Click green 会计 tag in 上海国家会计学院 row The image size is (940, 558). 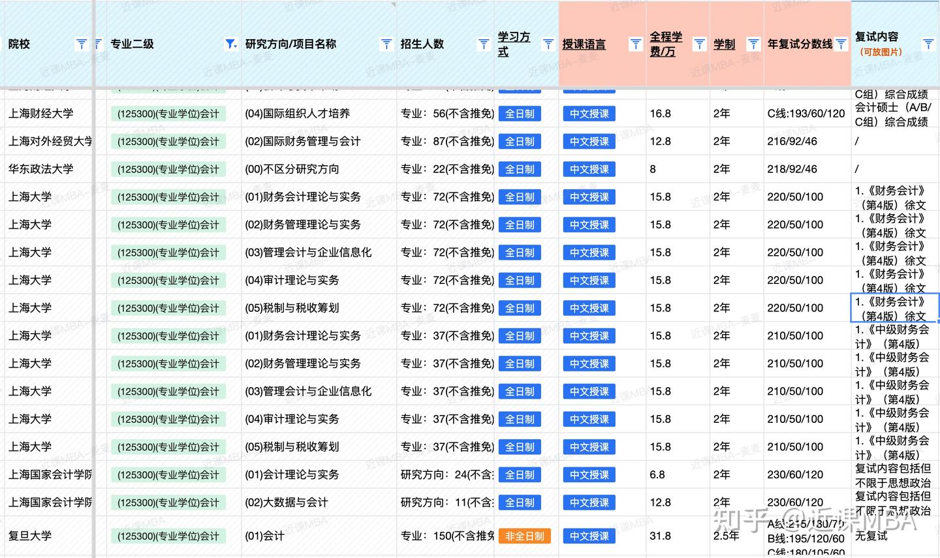(169, 474)
